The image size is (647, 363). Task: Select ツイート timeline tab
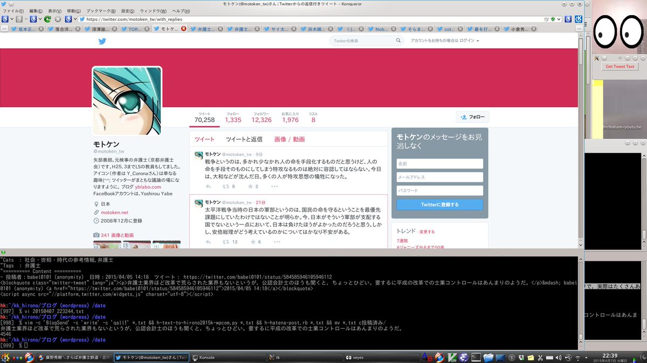click(x=204, y=139)
